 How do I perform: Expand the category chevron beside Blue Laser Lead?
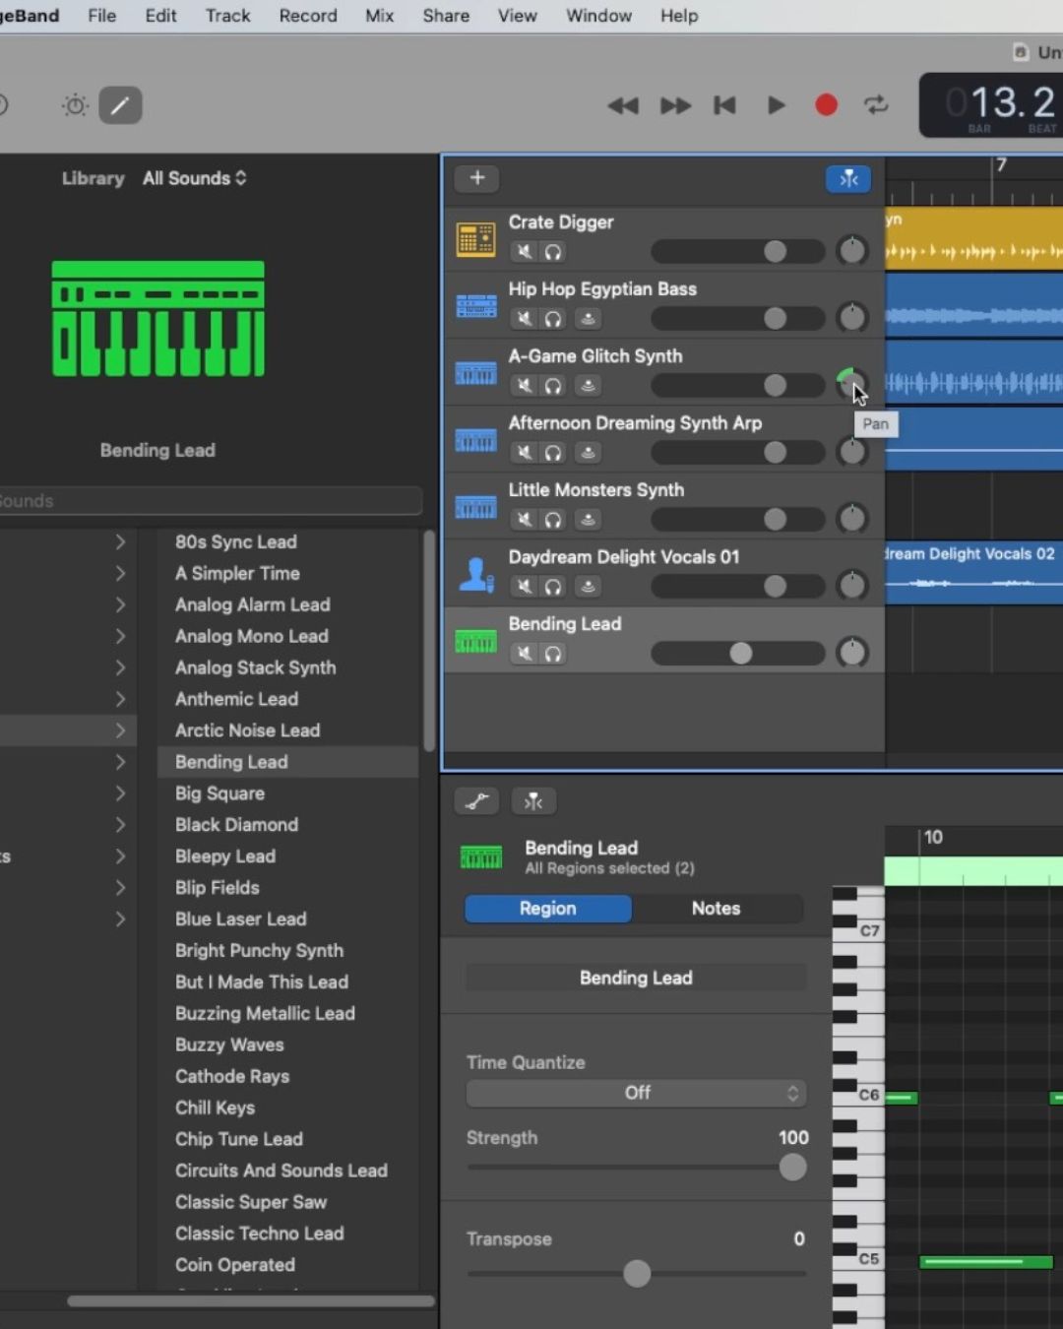click(x=120, y=919)
